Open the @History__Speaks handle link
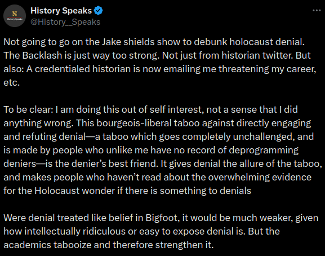 65,22
